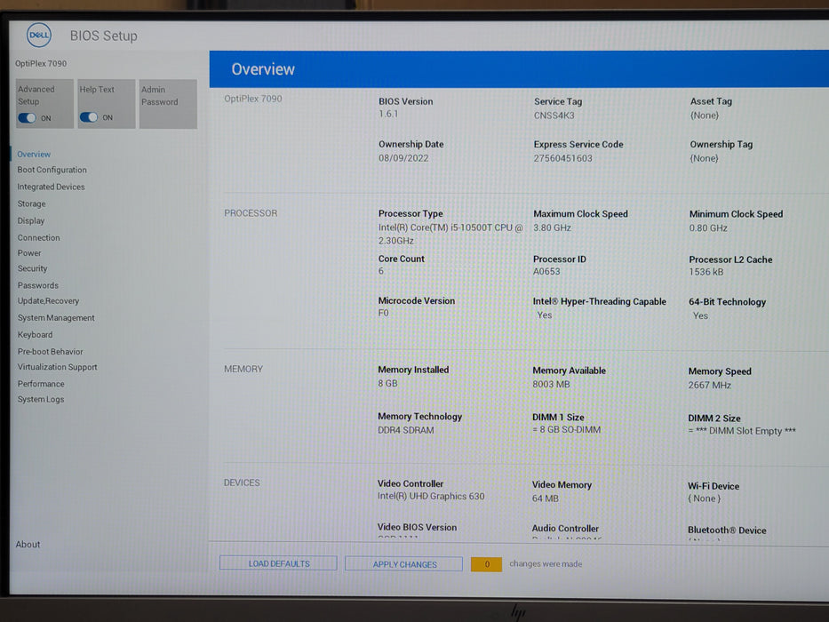Click the Service Tag value CNSS4K3
The width and height of the screenshot is (829, 622).
[554, 116]
